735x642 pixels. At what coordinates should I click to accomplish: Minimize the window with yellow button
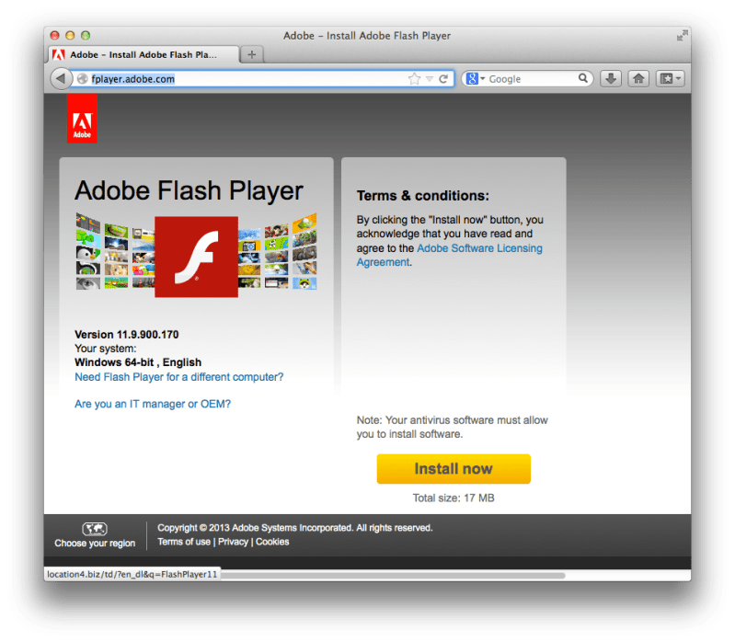(70, 36)
